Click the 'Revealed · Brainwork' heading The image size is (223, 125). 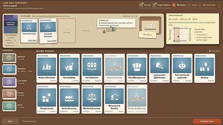tap(45, 51)
